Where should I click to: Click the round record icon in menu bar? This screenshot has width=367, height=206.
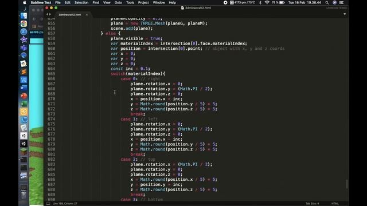point(225,2)
